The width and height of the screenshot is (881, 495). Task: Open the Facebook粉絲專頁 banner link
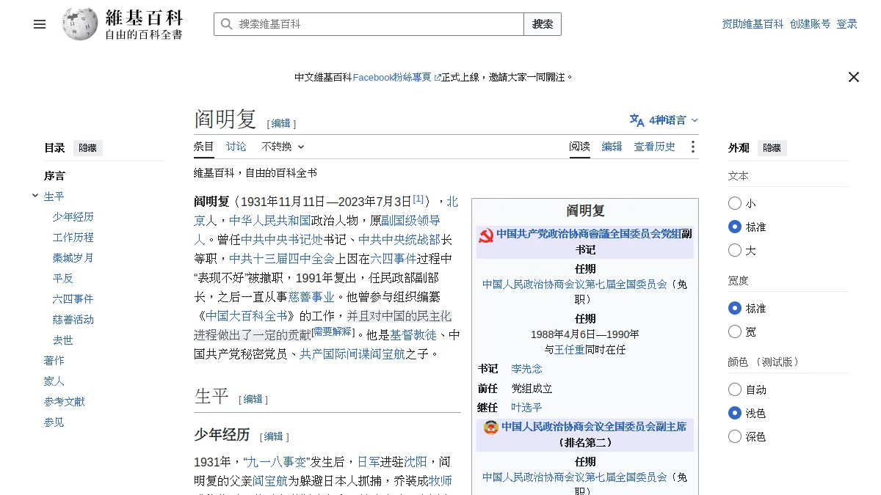(x=392, y=77)
